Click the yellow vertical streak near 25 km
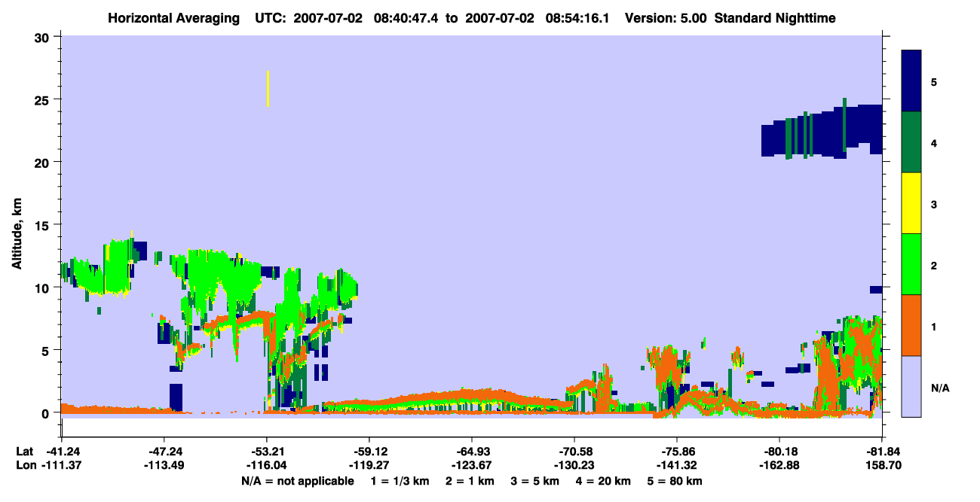 tap(268, 88)
